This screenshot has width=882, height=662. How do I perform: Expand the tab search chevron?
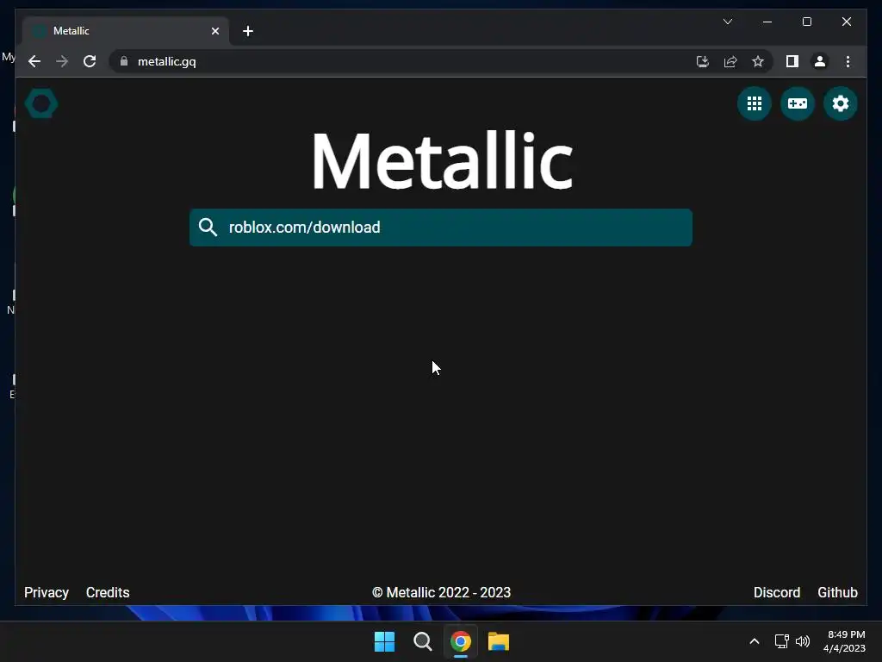pos(727,22)
